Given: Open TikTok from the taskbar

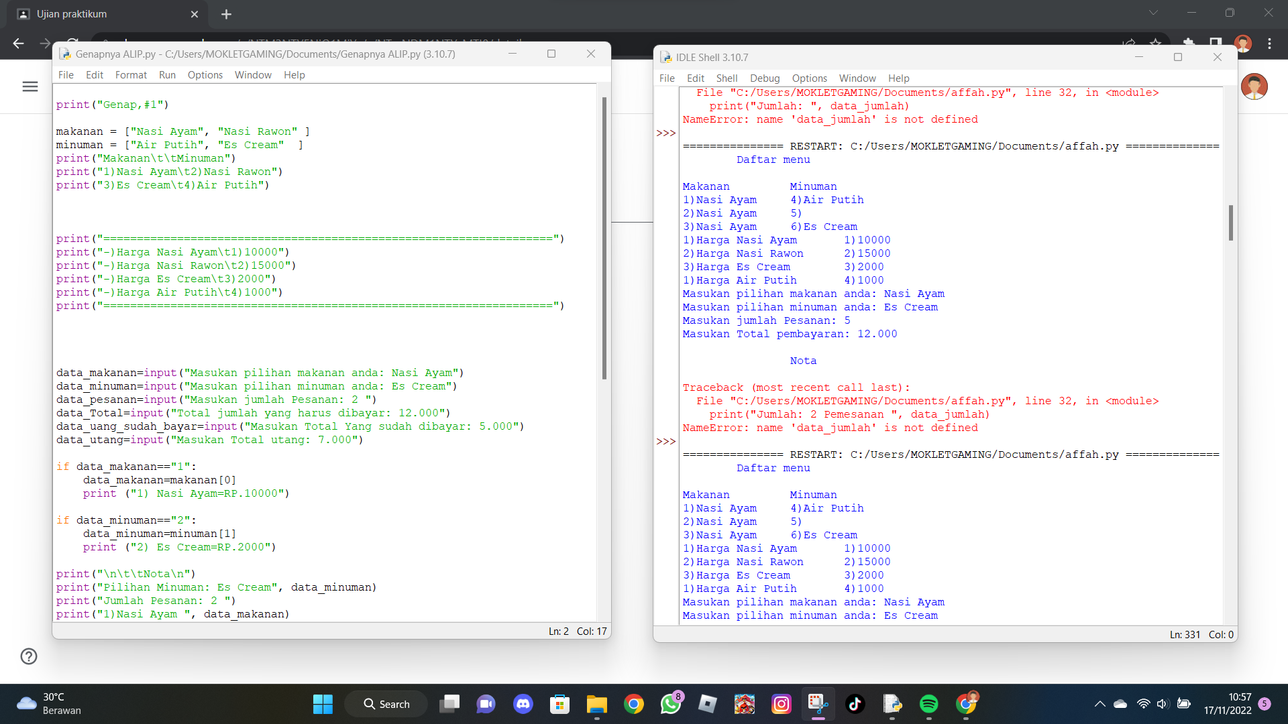Looking at the screenshot, I should [855, 704].
